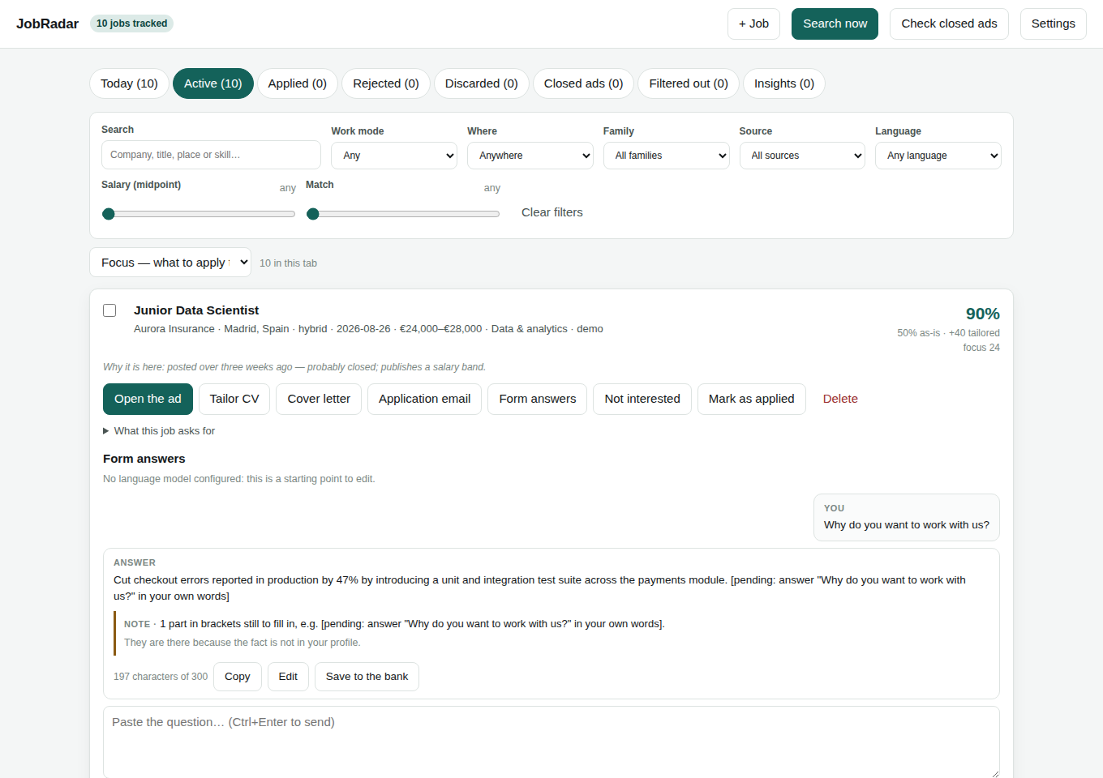1103x778 pixels.
Task: Click Tailor CV
Action: point(234,399)
